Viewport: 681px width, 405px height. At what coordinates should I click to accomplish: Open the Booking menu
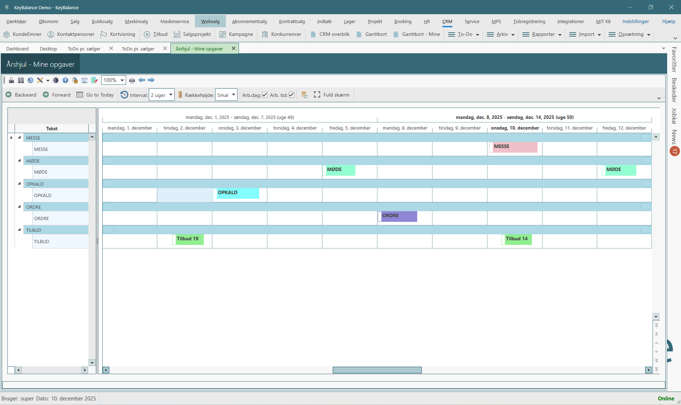(403, 21)
